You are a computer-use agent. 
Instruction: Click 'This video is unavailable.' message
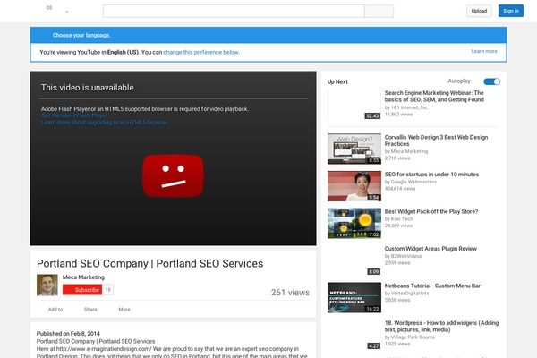[x=89, y=88]
